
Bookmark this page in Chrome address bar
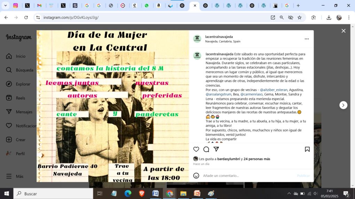(x=299, y=18)
